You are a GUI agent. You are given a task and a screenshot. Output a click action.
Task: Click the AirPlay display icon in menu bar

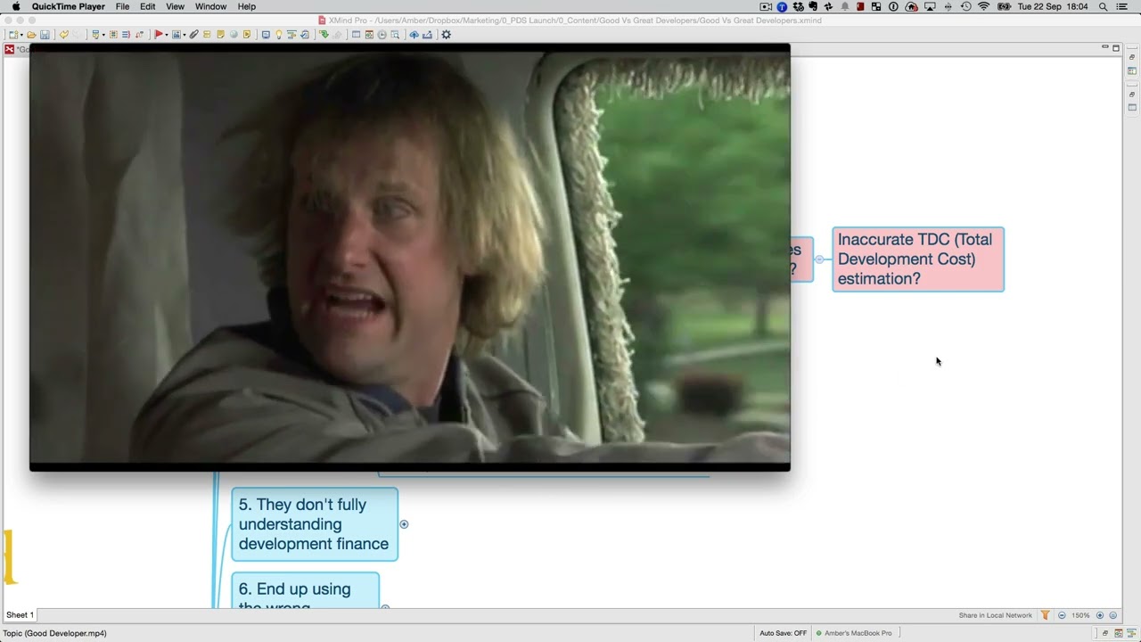coord(930,6)
